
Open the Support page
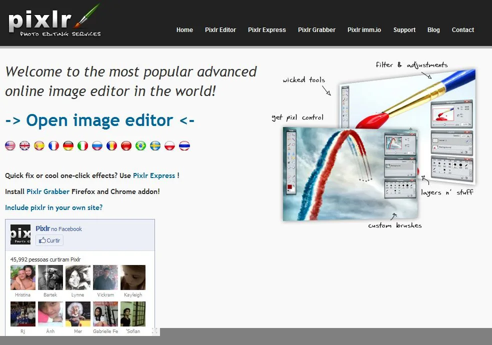[x=404, y=30]
